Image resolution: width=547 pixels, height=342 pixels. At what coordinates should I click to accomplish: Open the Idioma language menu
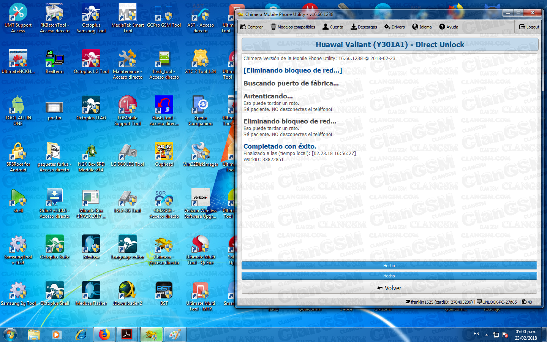[422, 27]
